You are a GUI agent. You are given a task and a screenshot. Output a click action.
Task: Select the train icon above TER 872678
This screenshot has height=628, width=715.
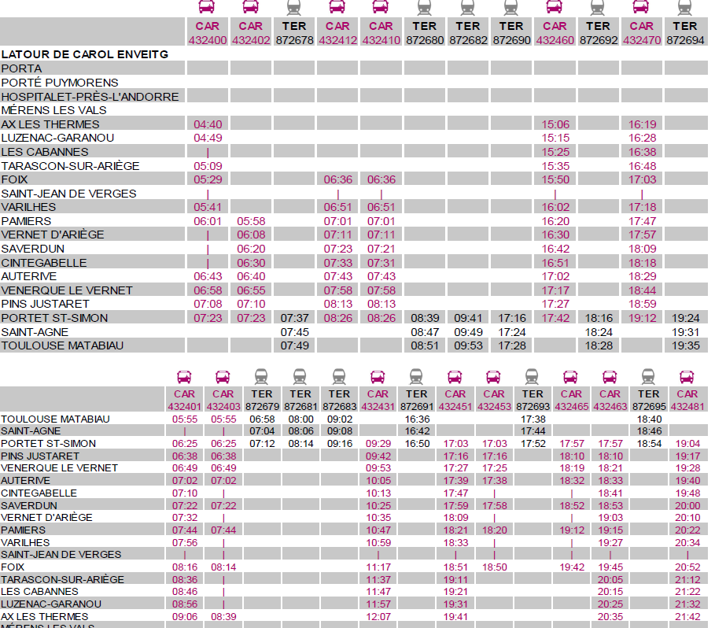(295, 8)
